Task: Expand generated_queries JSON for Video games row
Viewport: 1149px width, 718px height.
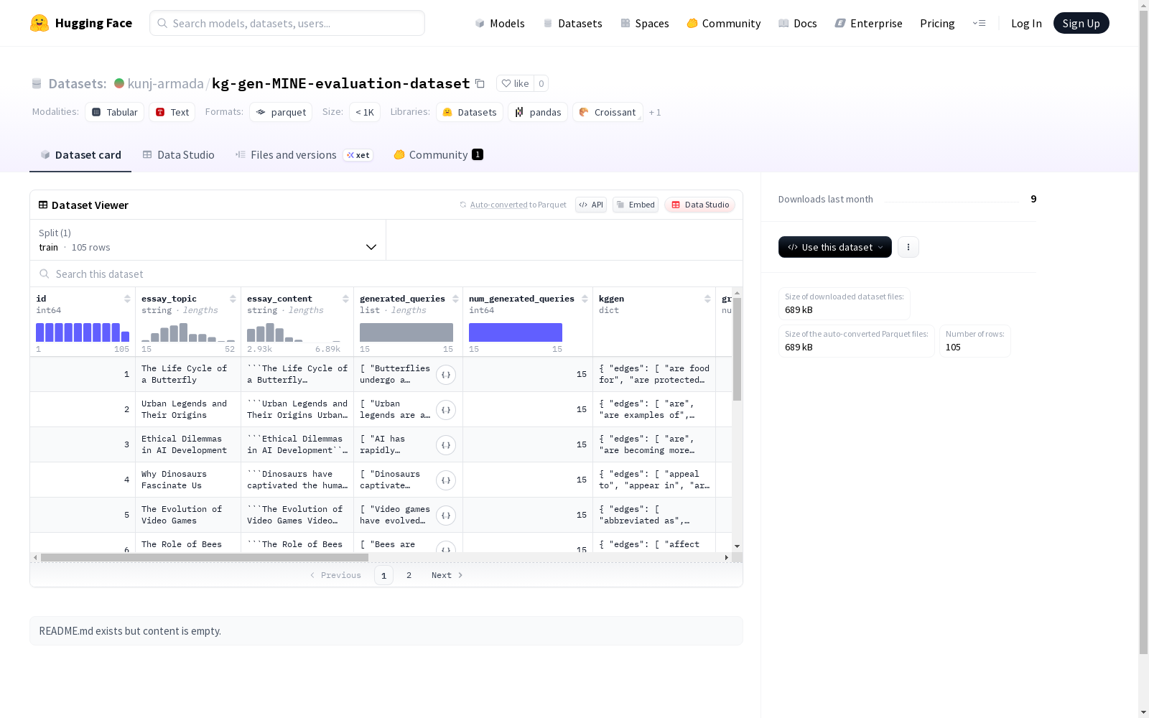Action: [446, 515]
